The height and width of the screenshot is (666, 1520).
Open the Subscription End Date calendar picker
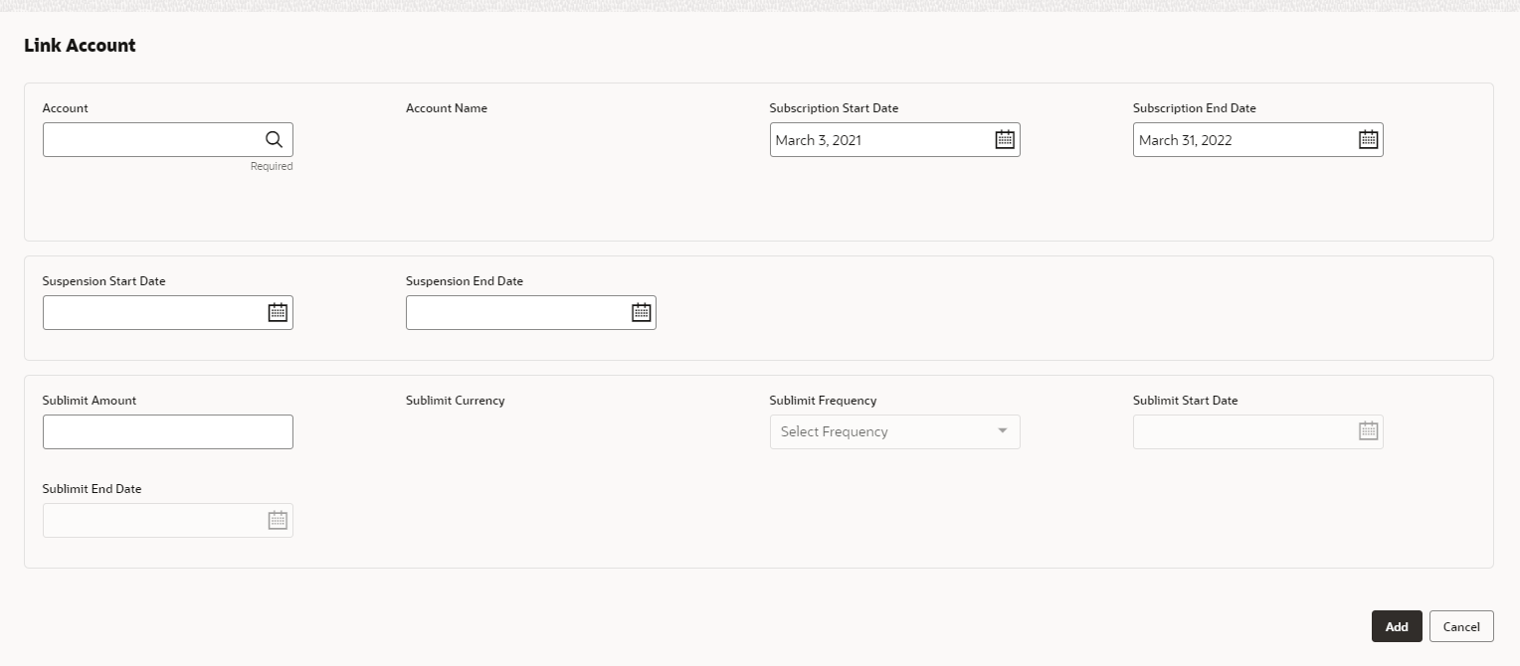click(1368, 139)
